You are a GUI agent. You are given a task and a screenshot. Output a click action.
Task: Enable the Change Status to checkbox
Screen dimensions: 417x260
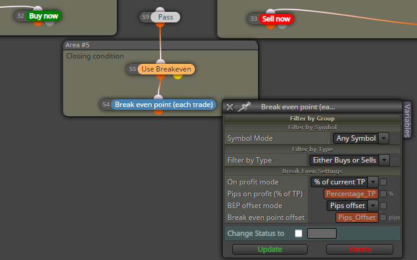pos(299,233)
